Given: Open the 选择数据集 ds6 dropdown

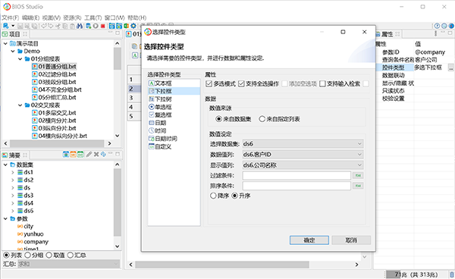Looking at the screenshot, I should click(303, 143).
